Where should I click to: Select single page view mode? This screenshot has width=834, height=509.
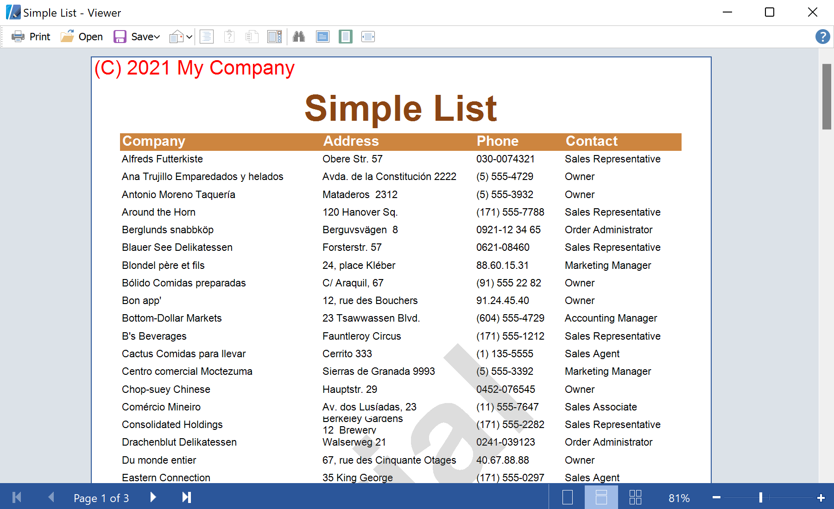click(568, 497)
